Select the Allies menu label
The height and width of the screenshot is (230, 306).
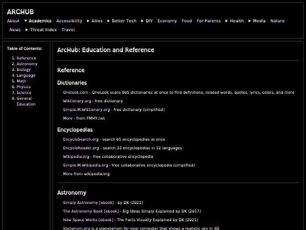click(97, 21)
